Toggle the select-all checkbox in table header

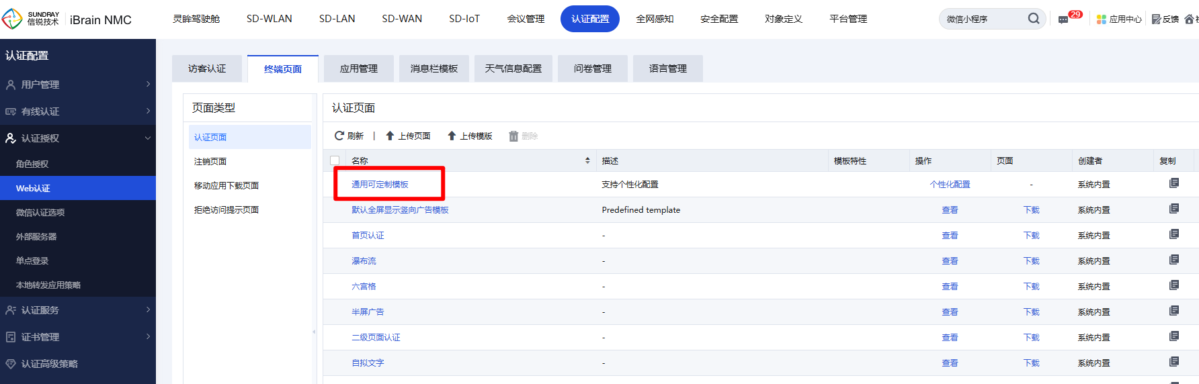click(335, 160)
